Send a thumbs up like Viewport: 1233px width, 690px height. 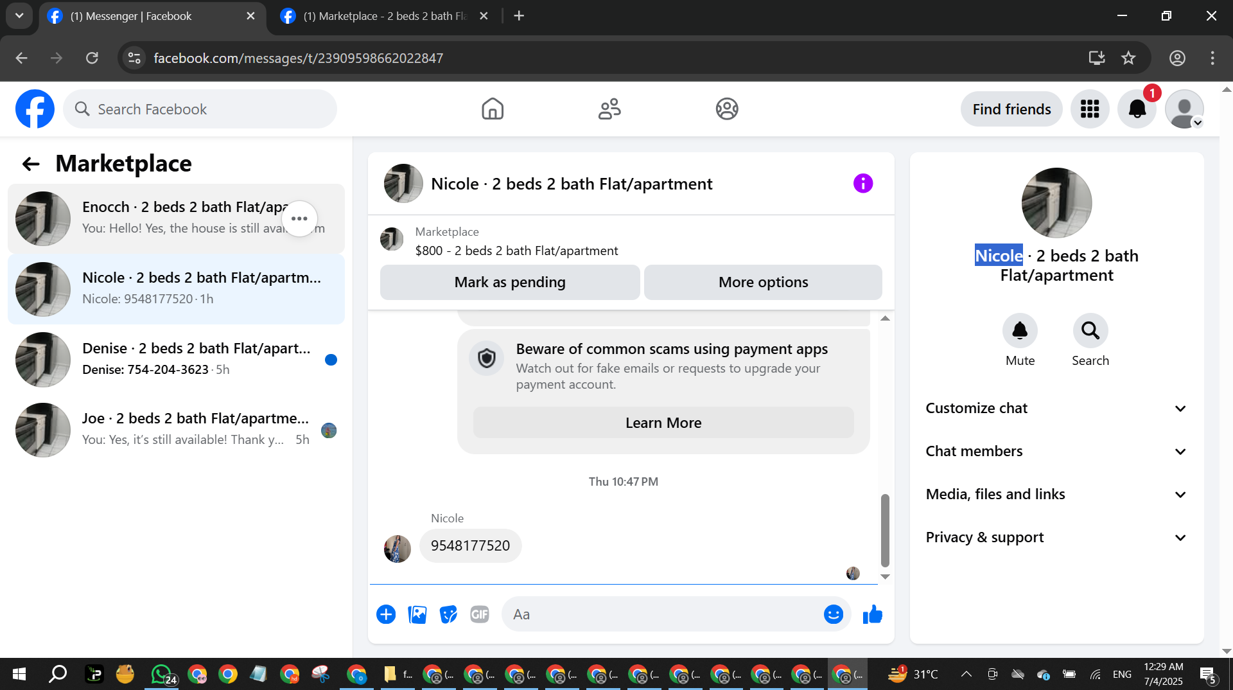coord(872,614)
